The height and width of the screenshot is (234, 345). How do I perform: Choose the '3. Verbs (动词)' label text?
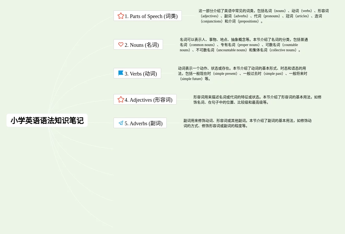(141, 74)
